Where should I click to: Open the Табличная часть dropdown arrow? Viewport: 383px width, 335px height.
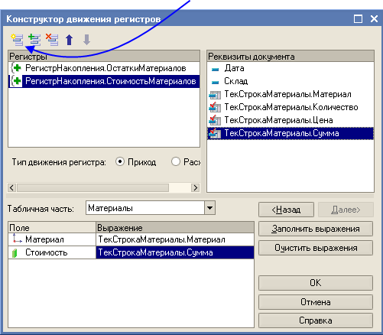tap(209, 208)
